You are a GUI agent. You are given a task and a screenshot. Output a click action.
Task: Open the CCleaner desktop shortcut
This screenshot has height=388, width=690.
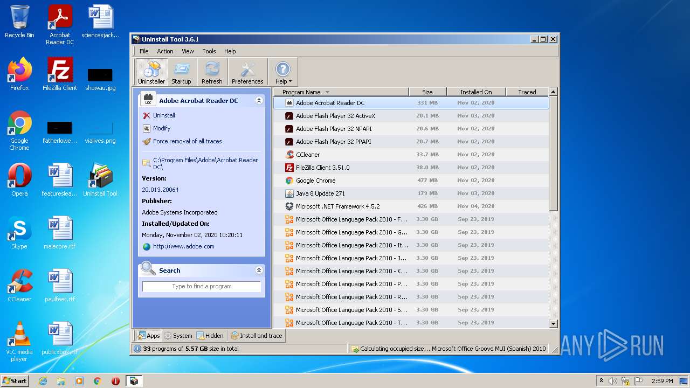[19, 286]
